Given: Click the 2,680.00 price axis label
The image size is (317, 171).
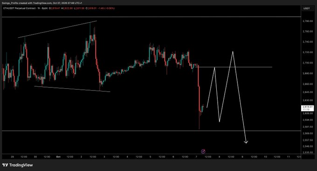Looking at the screenshot, I should click(x=308, y=73).
